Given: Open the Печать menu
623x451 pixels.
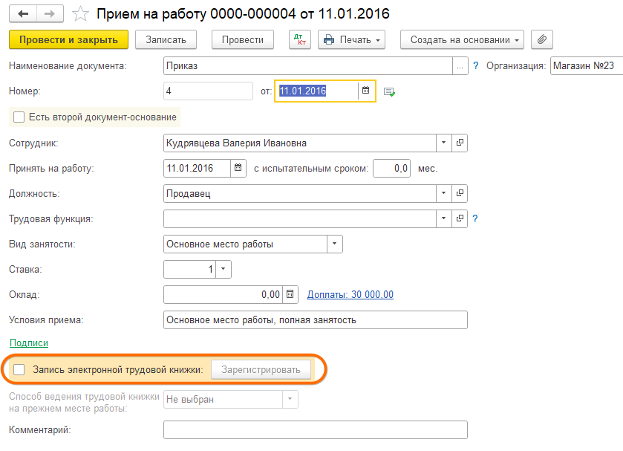Looking at the screenshot, I should click(352, 40).
